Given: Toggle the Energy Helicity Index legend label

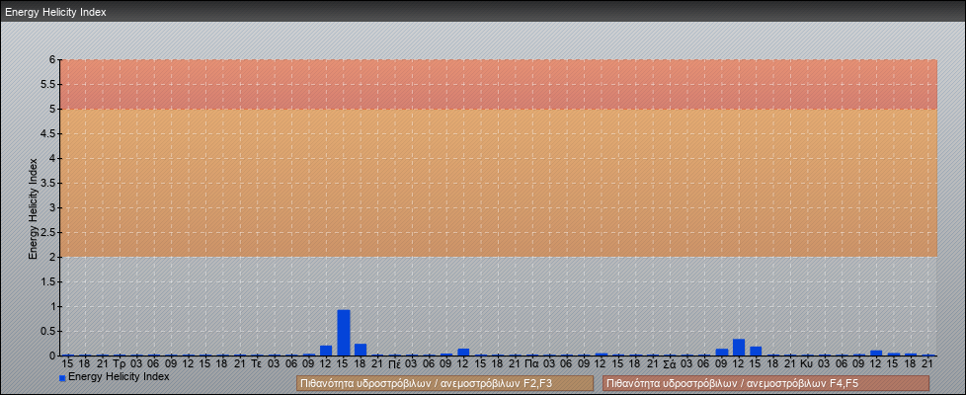Looking at the screenshot, I should point(119,376).
